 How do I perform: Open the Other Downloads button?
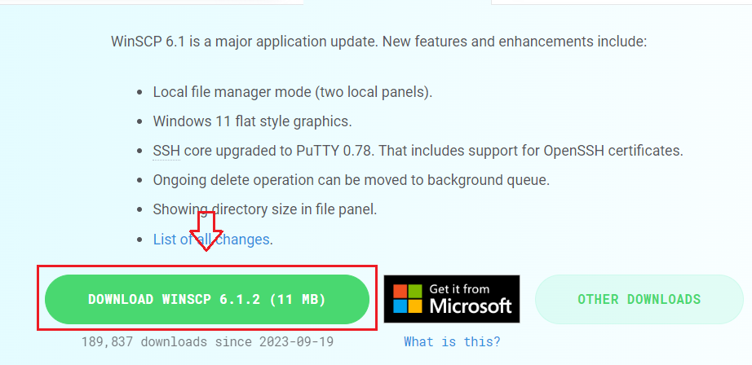click(639, 299)
